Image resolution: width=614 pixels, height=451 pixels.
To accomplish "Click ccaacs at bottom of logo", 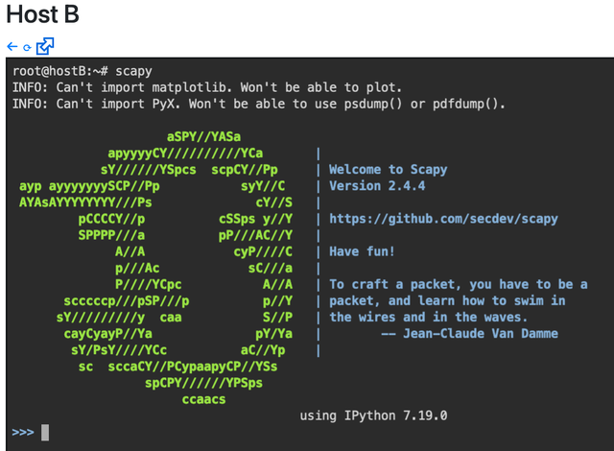I will pos(203,399).
